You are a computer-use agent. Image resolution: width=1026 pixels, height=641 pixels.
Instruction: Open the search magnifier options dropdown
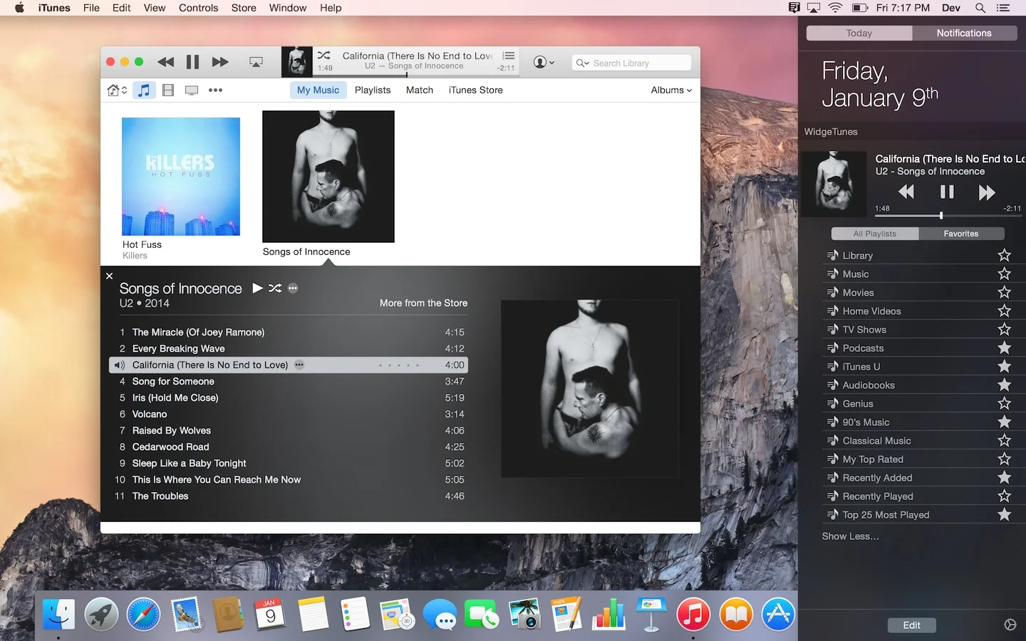click(x=583, y=63)
